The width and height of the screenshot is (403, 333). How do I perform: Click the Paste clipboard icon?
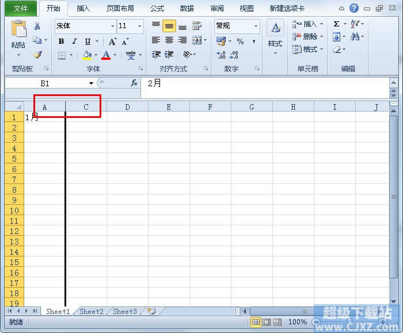(x=18, y=29)
